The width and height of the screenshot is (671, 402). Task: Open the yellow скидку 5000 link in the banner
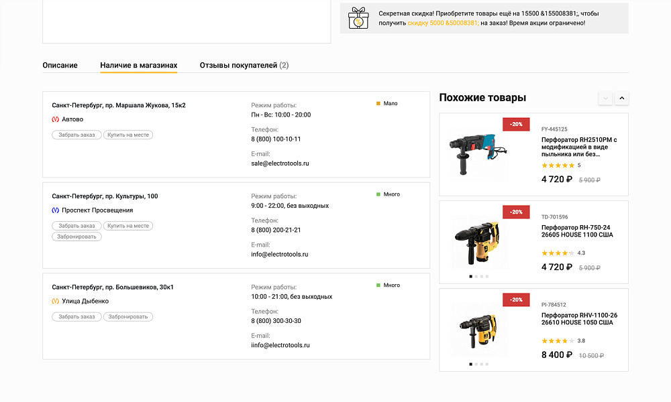point(443,23)
